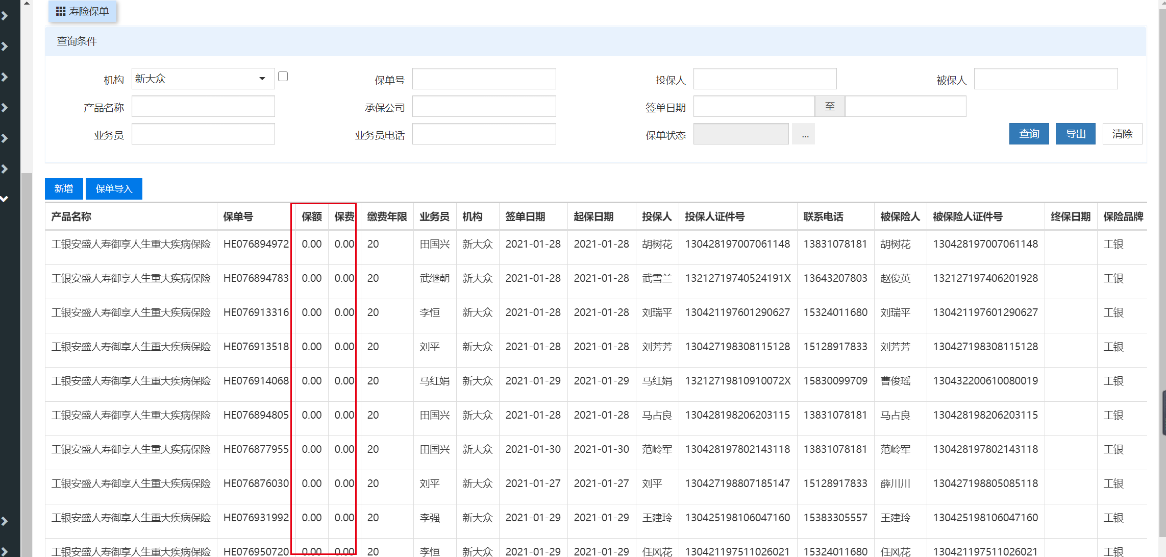Click the sidebar scroll-up arrow
Screen dimensions: 1166x557
(27, 4)
